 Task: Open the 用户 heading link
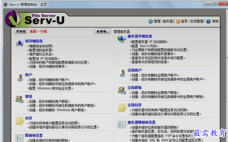[x=28, y=75]
